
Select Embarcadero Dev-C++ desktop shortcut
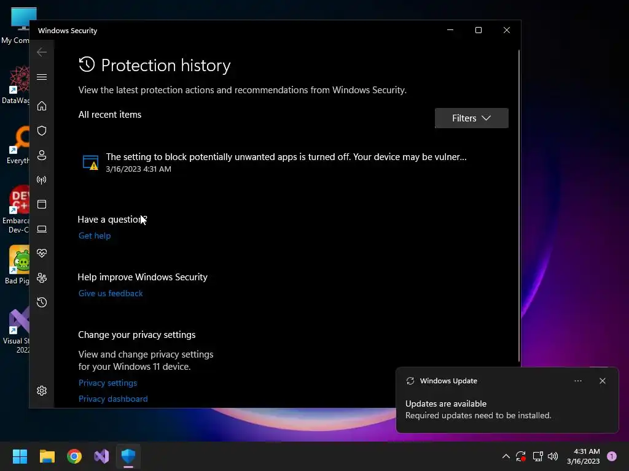16,210
